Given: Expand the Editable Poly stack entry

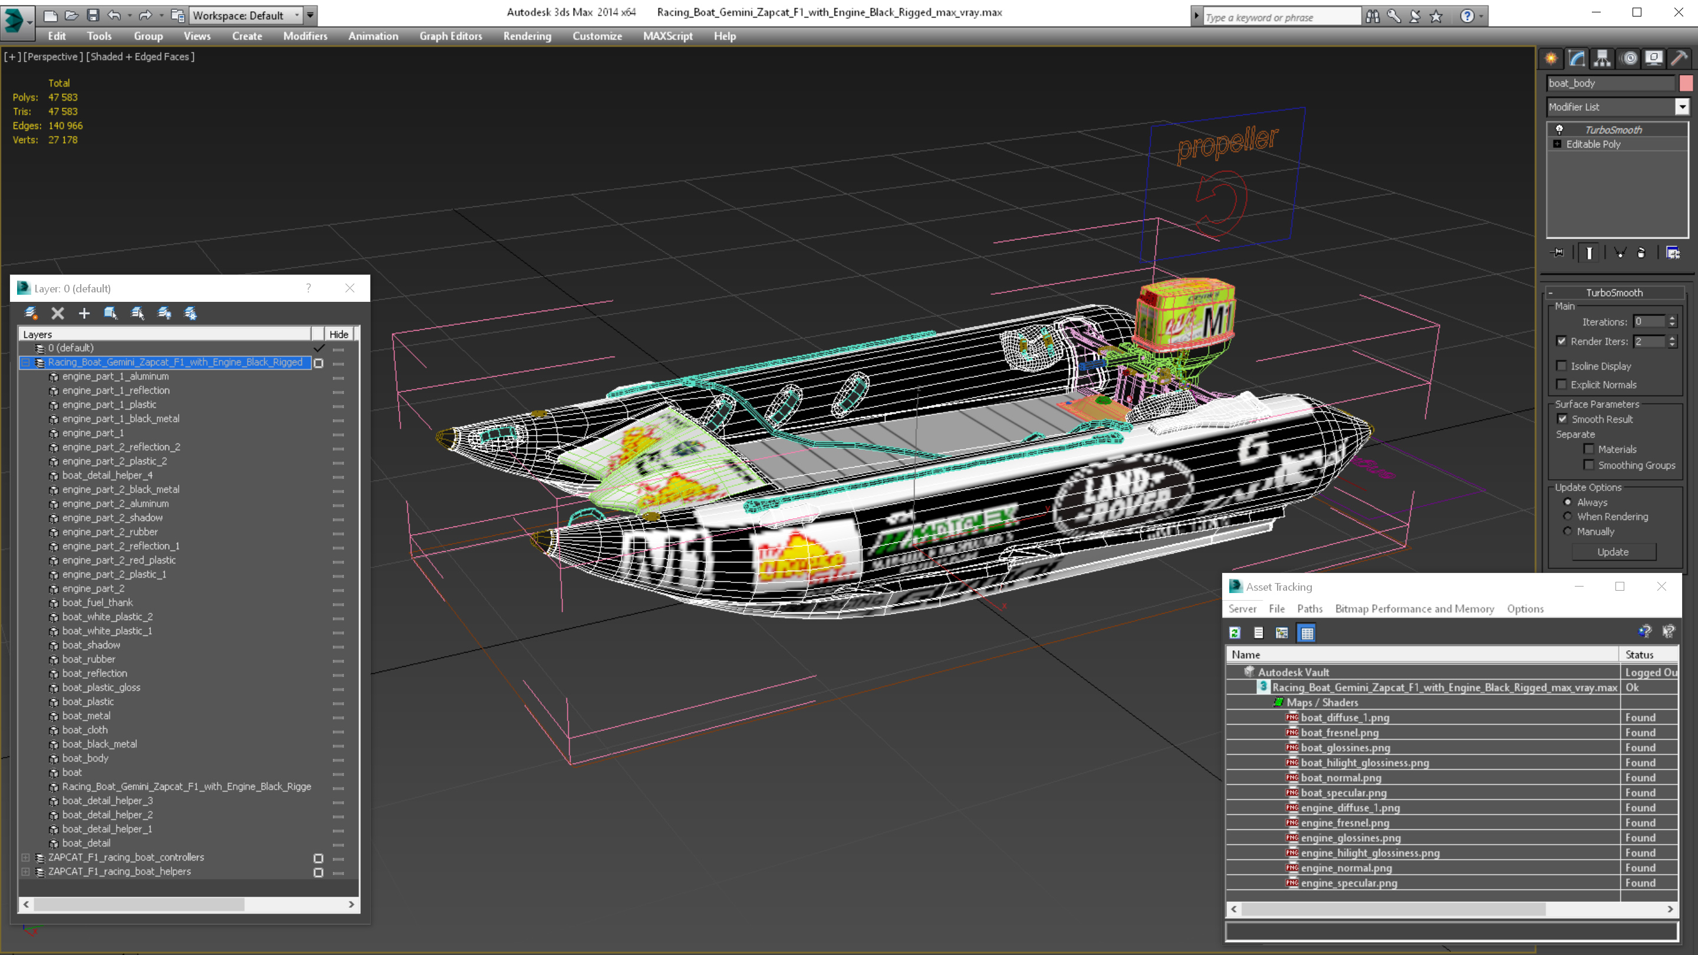Looking at the screenshot, I should 1557,144.
